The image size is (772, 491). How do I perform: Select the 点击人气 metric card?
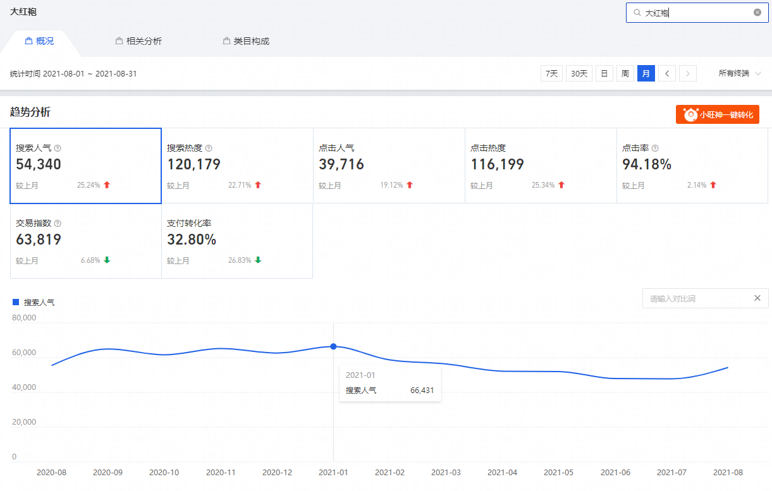pos(389,166)
